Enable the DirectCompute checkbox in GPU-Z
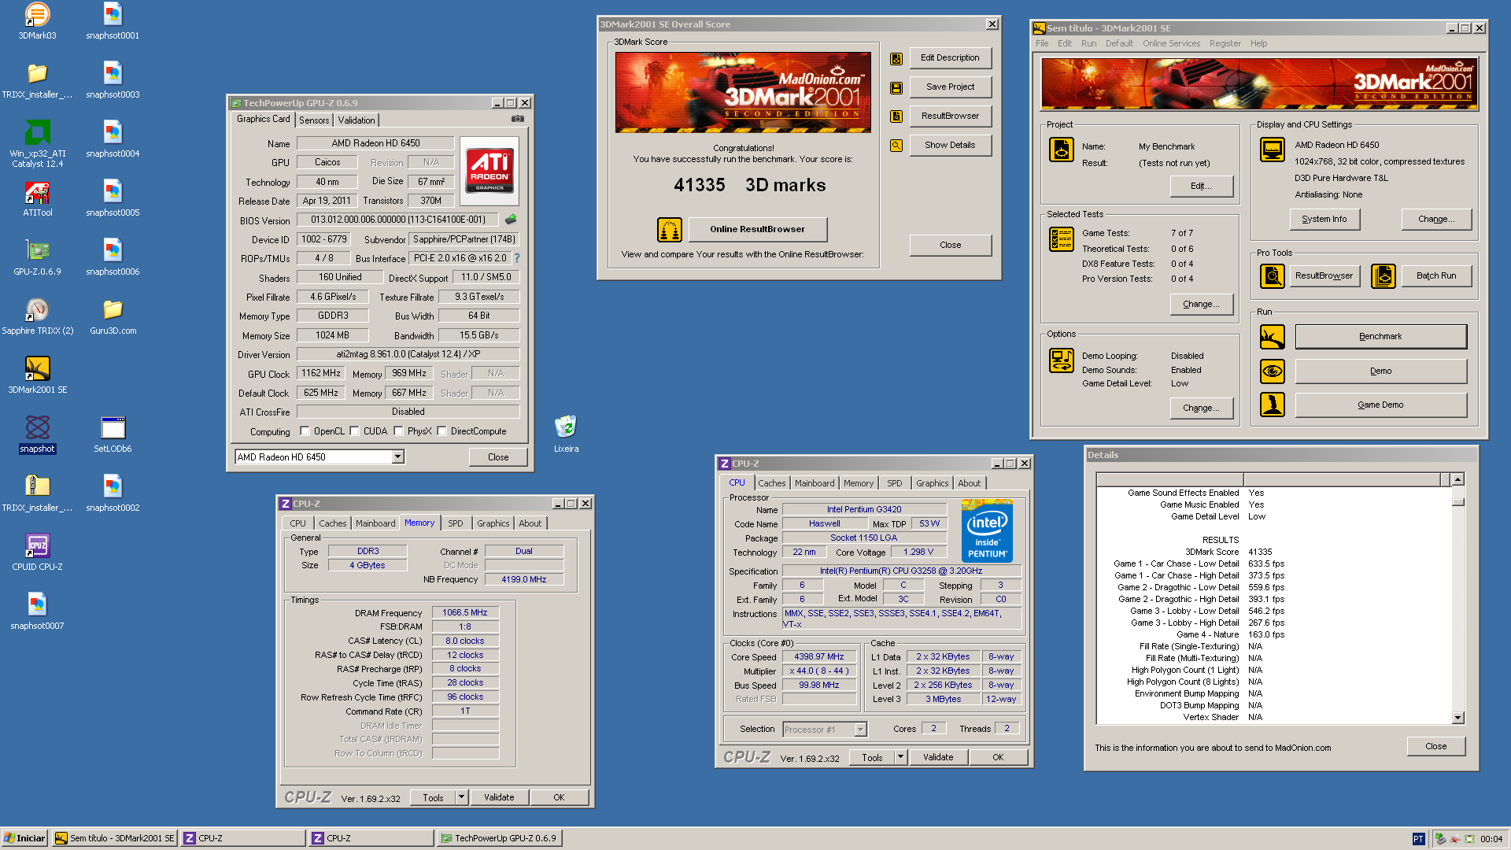The width and height of the screenshot is (1511, 850). (441, 431)
